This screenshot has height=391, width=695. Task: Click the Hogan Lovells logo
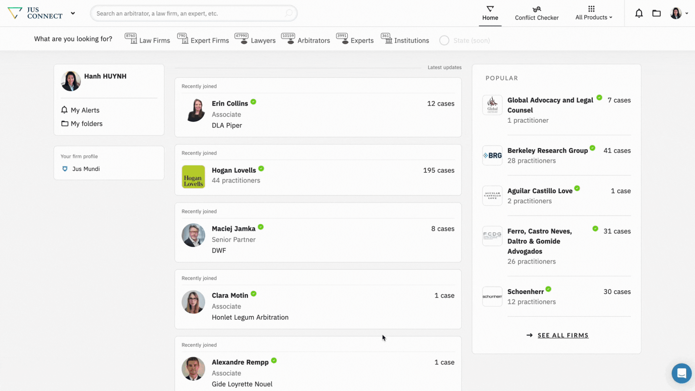(193, 177)
